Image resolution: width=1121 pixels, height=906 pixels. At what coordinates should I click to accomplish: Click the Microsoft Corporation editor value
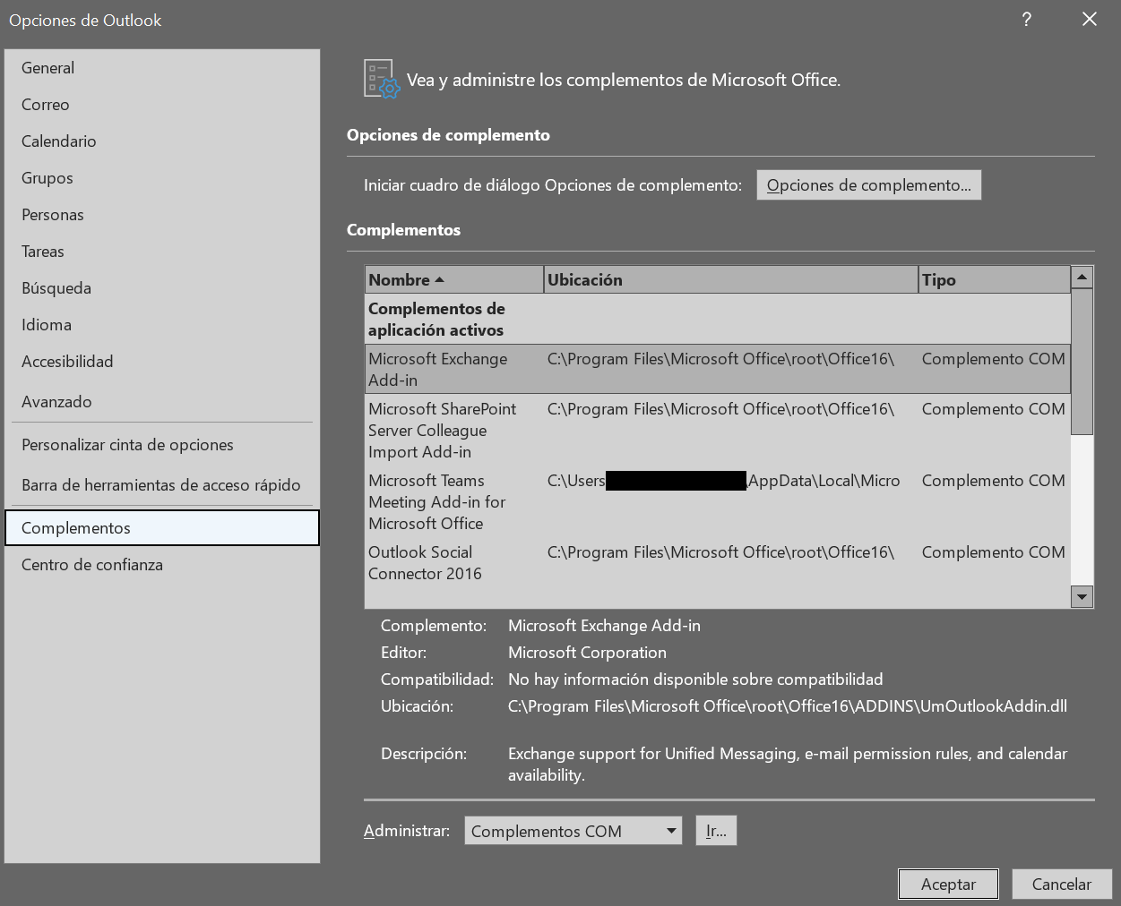click(x=587, y=653)
